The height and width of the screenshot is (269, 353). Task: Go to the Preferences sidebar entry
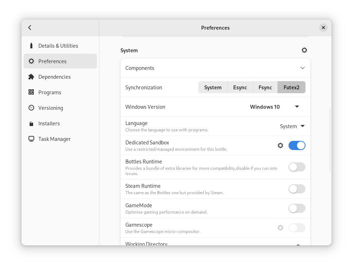click(60, 61)
